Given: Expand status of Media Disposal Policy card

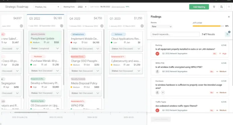Looking at the screenshot, I should point(98,93).
